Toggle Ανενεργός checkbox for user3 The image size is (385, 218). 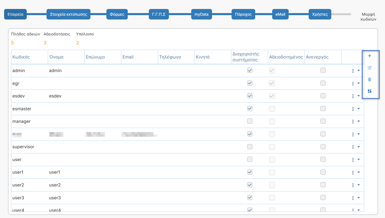pos(323,197)
